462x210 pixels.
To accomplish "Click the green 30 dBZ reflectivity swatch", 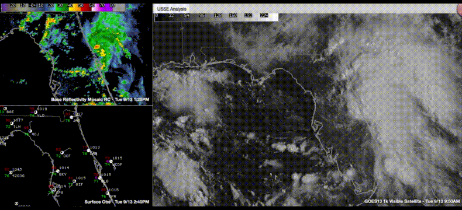I will point(61,8).
